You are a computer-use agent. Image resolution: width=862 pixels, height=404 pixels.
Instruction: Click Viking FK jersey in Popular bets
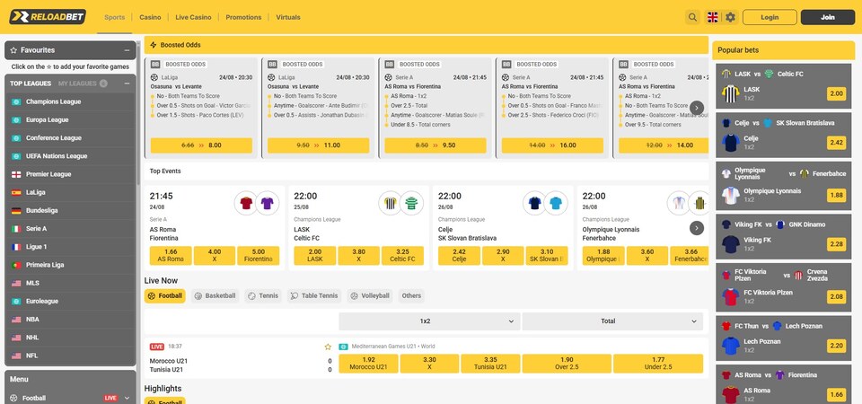731,244
